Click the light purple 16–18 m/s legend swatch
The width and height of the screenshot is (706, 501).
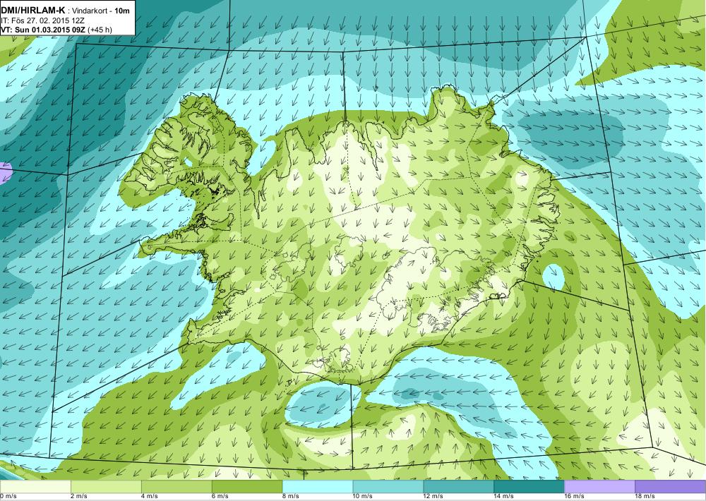599,487
